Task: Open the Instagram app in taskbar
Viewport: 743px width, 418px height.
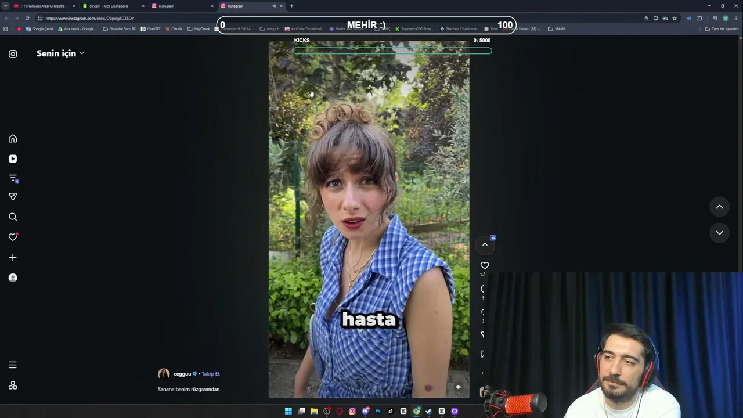Action: click(x=352, y=411)
